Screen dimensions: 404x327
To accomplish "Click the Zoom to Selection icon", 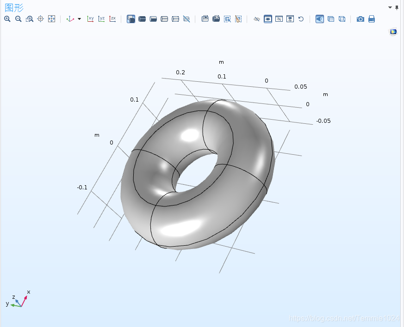I will 40,19.
